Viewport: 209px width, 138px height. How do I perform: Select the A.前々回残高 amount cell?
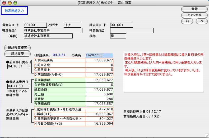coord(99,60)
